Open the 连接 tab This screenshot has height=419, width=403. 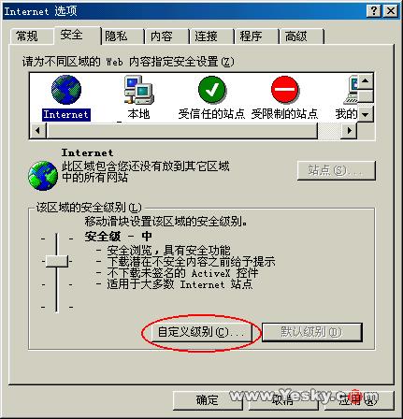(206, 36)
